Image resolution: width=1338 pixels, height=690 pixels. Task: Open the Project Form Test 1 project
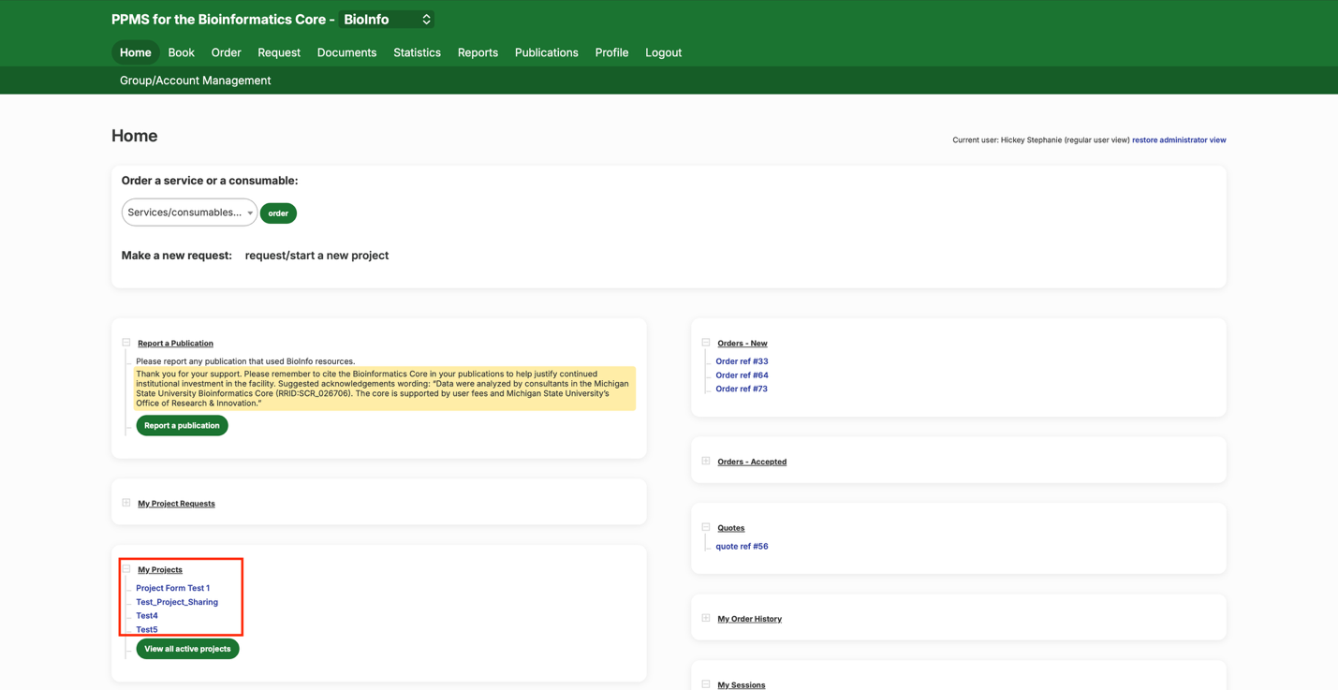[173, 588]
